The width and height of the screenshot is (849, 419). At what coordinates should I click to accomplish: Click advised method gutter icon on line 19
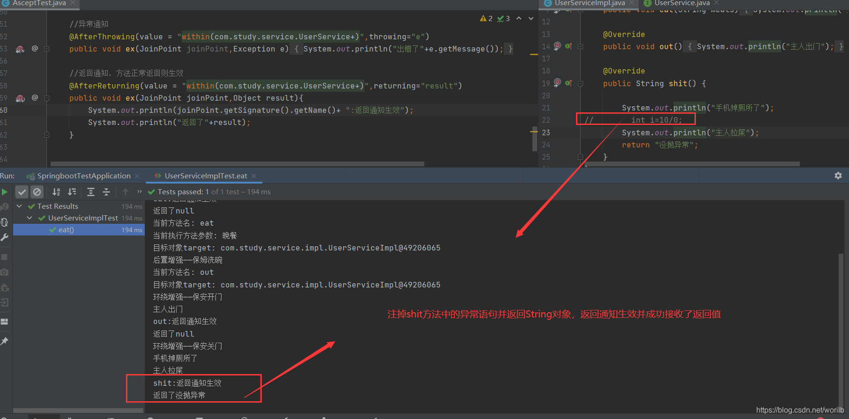tap(557, 83)
